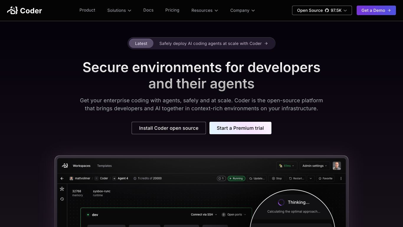The width and height of the screenshot is (403, 227).
Task: Open the 61ms latency dropdown
Action: click(286, 166)
